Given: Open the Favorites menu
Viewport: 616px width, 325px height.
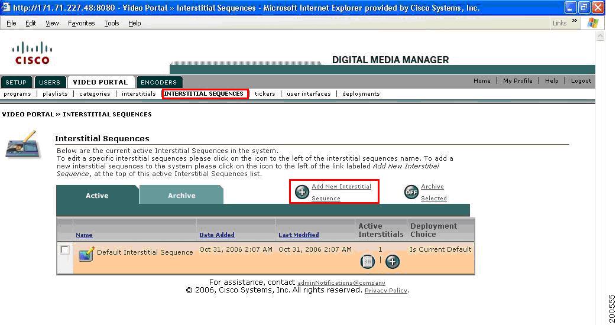Looking at the screenshot, I should pos(82,23).
